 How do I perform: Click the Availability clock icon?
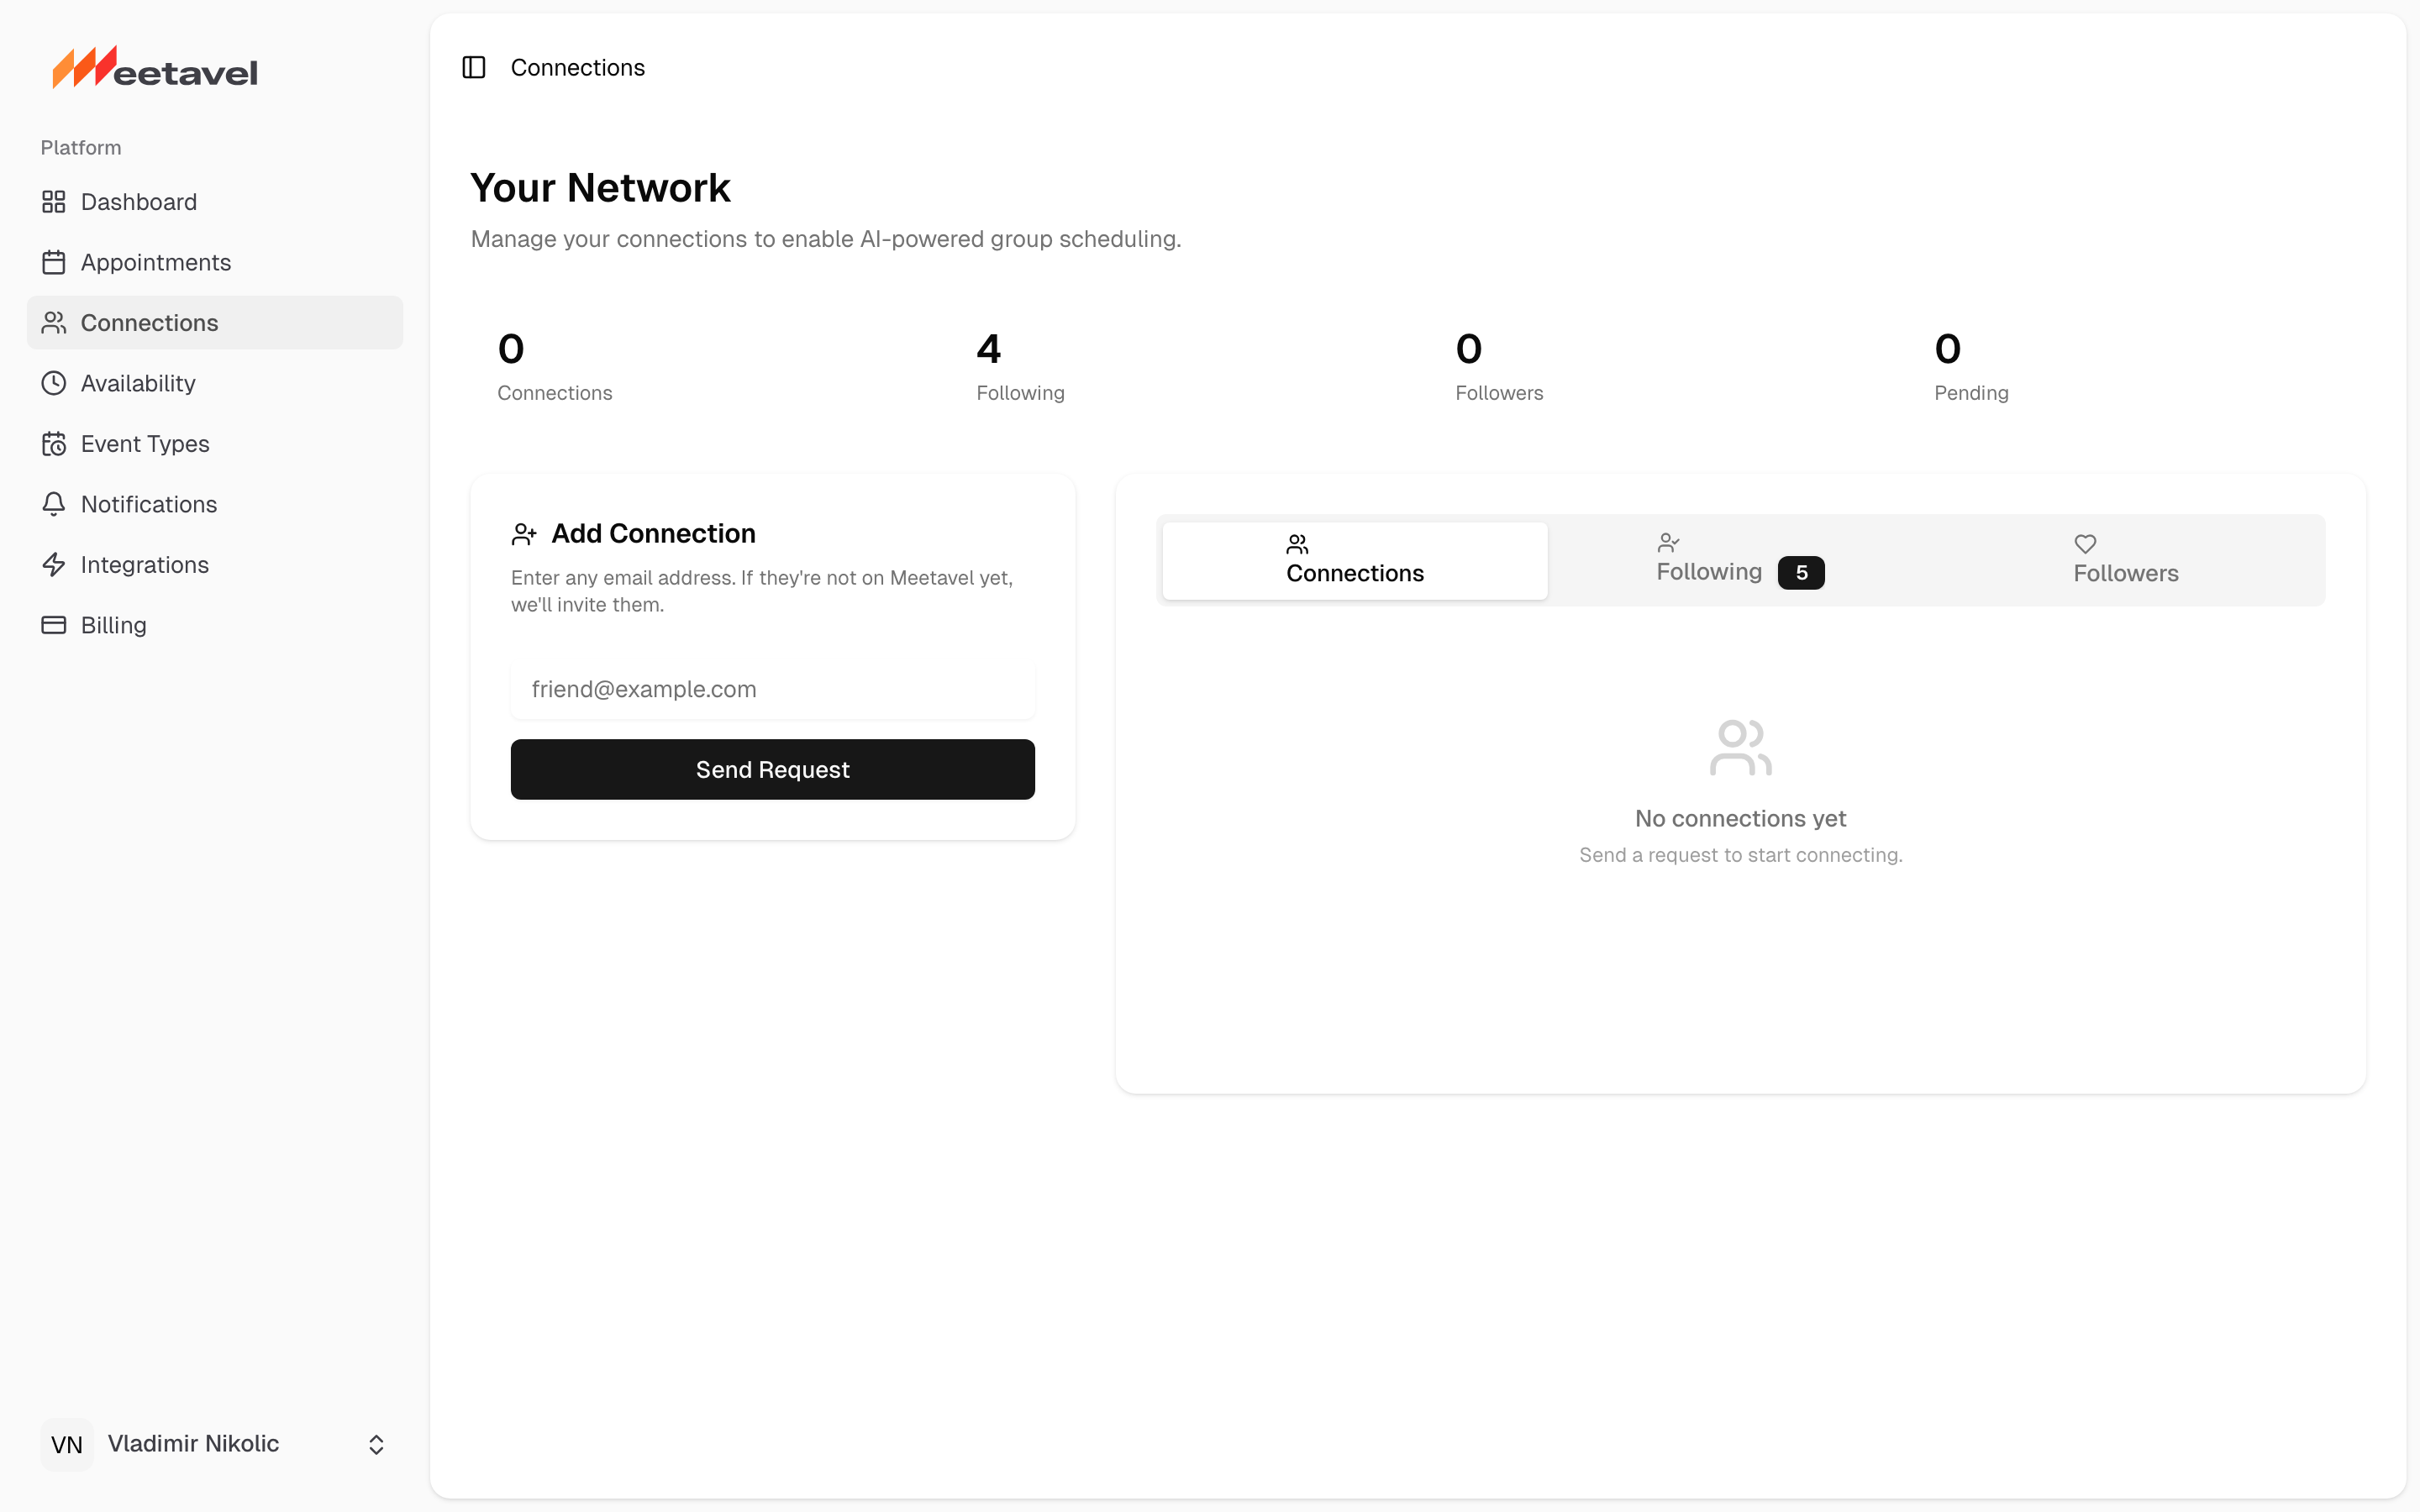click(54, 383)
